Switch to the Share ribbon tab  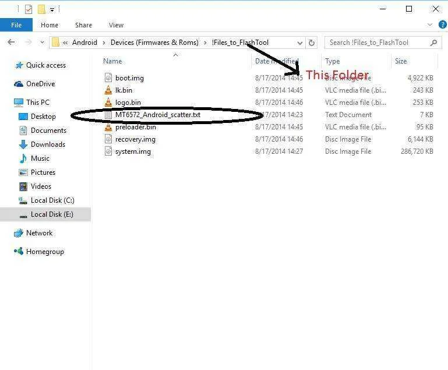(83, 25)
